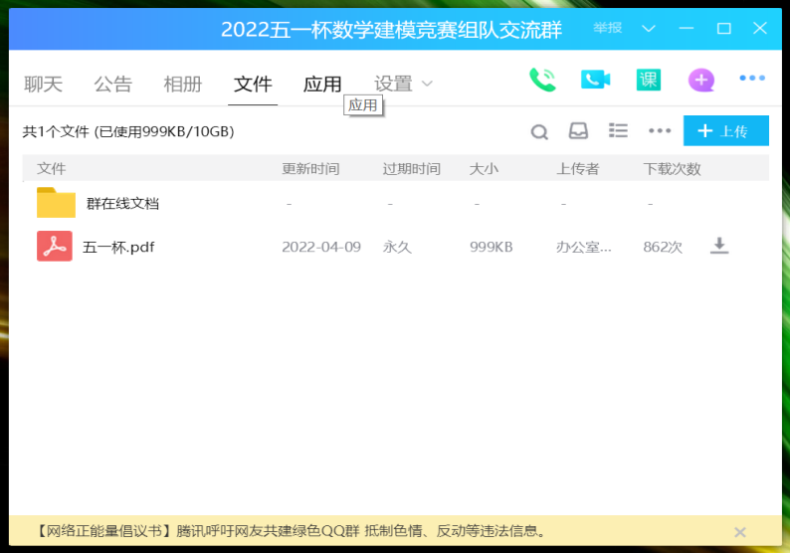Image resolution: width=790 pixels, height=553 pixels.
Task: Open the 群在线文档 folder
Action: pos(122,204)
